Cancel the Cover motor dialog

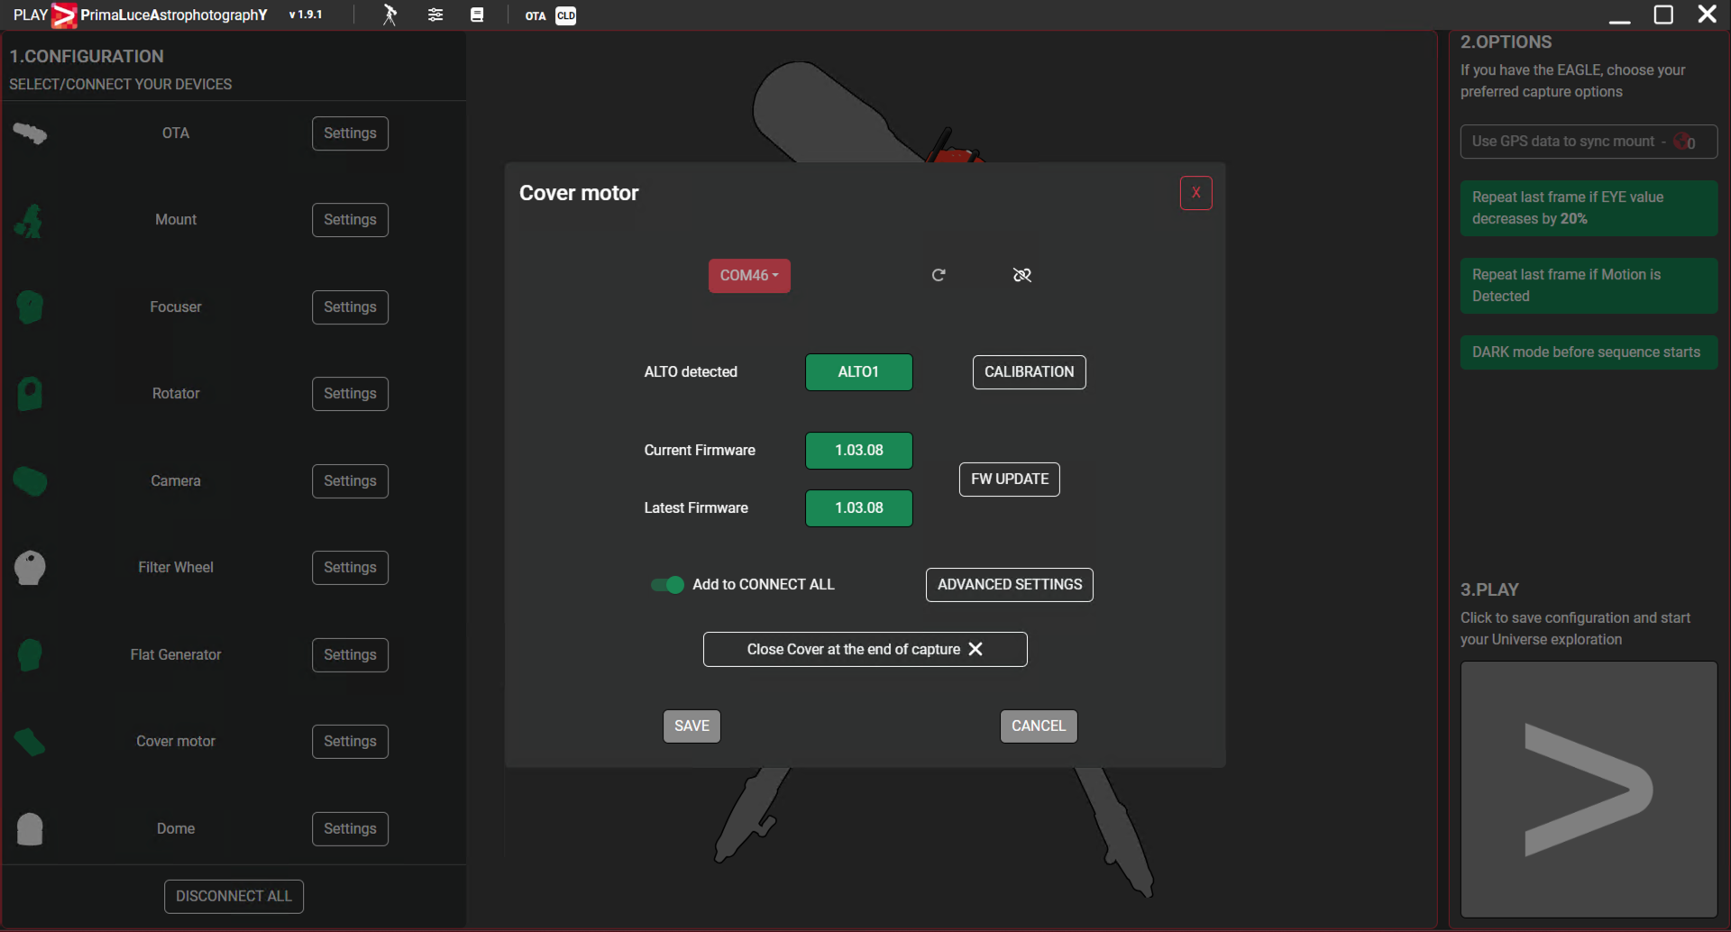1038,726
